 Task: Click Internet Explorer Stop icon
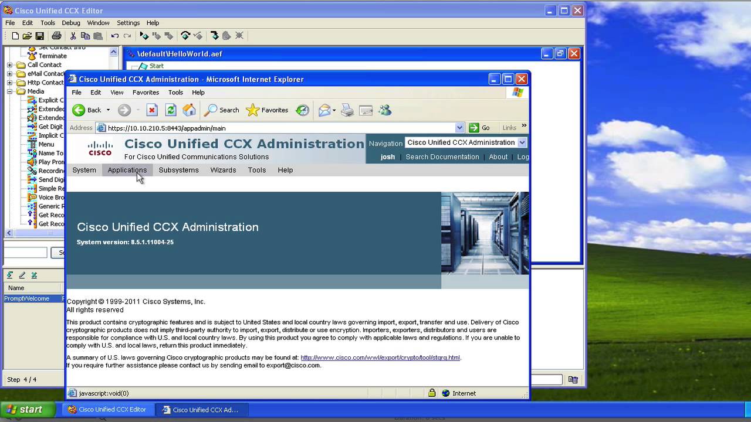click(x=152, y=110)
